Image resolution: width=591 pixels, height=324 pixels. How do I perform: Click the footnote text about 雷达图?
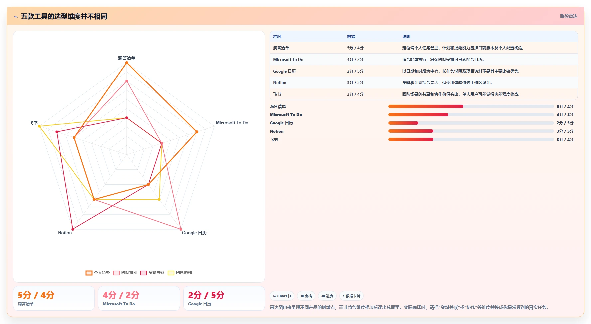click(409, 307)
